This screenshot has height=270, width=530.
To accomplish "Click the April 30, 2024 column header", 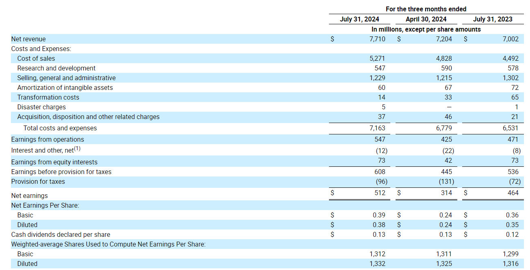I will click(x=426, y=19).
